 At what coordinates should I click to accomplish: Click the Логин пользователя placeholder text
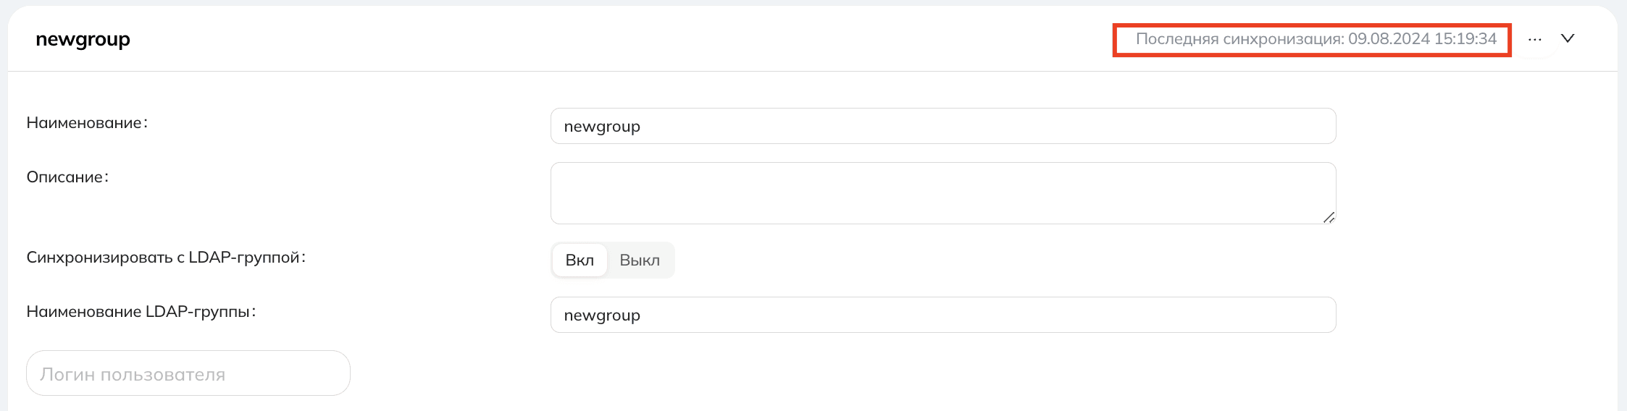pyautogui.click(x=133, y=375)
